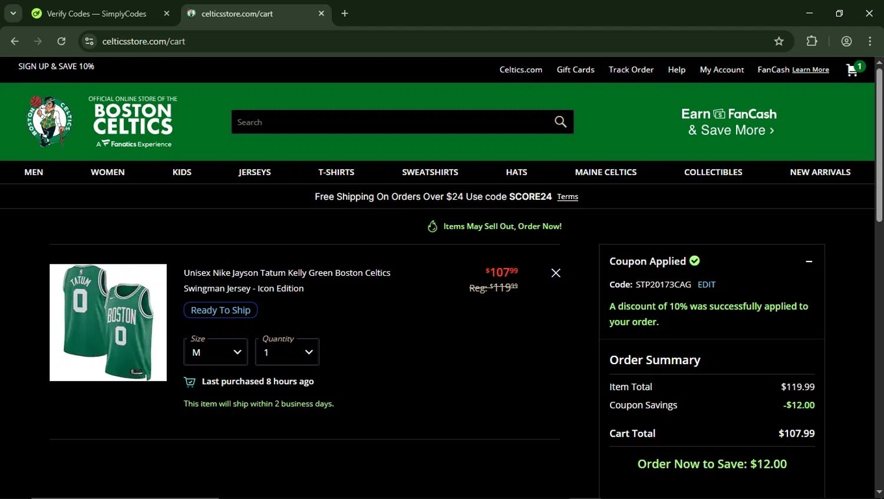Open the NEW ARRIVALS category menu

pyautogui.click(x=820, y=172)
